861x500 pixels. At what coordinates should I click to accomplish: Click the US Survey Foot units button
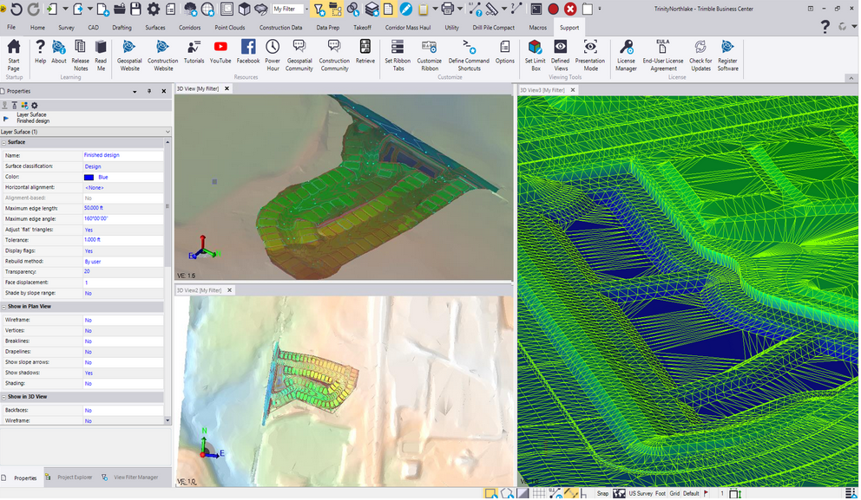(647, 493)
